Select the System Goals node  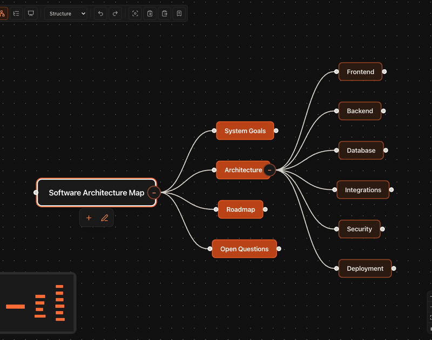[x=245, y=131]
